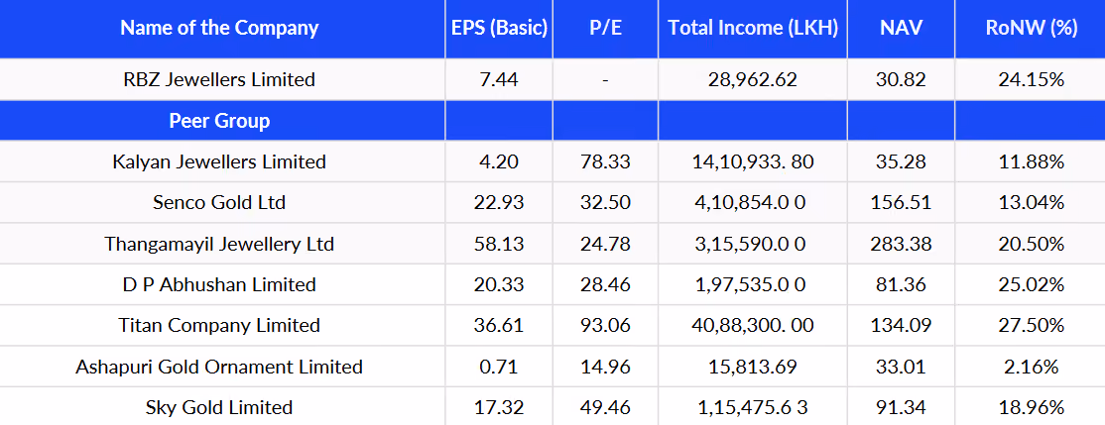Select the 'EPS (Basic)' column header
Image resolution: width=1105 pixels, height=425 pixels.
tap(499, 28)
